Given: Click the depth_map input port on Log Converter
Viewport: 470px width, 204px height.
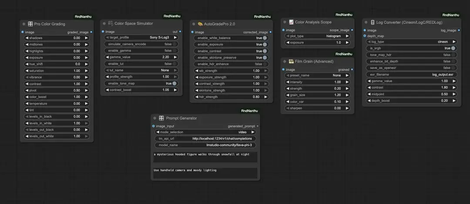Looking at the screenshot, I should coord(364,36).
